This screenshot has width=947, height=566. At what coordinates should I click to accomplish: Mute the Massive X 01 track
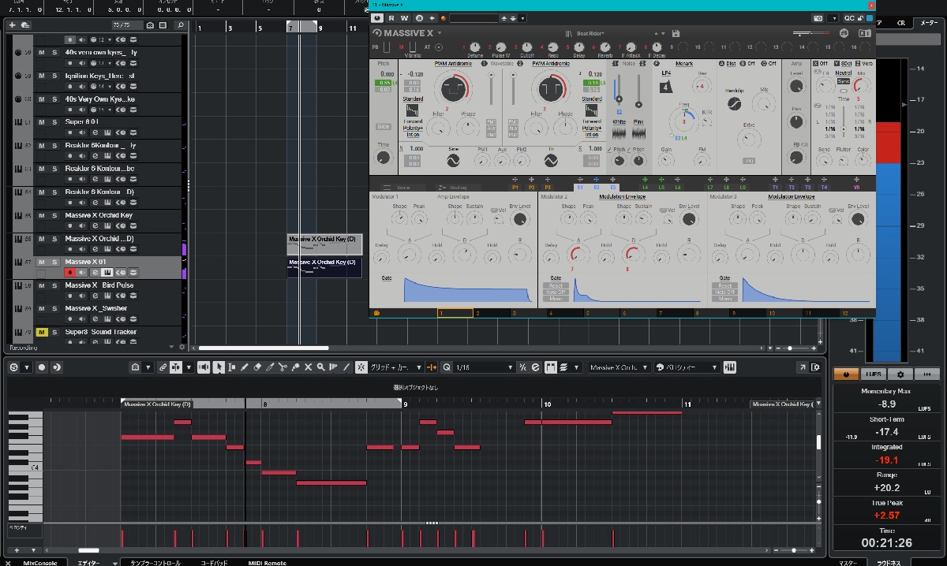coord(42,262)
